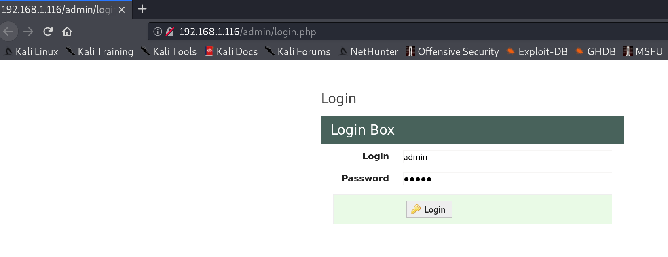
Task: Open the NetHunter bookmark
Action: point(369,52)
